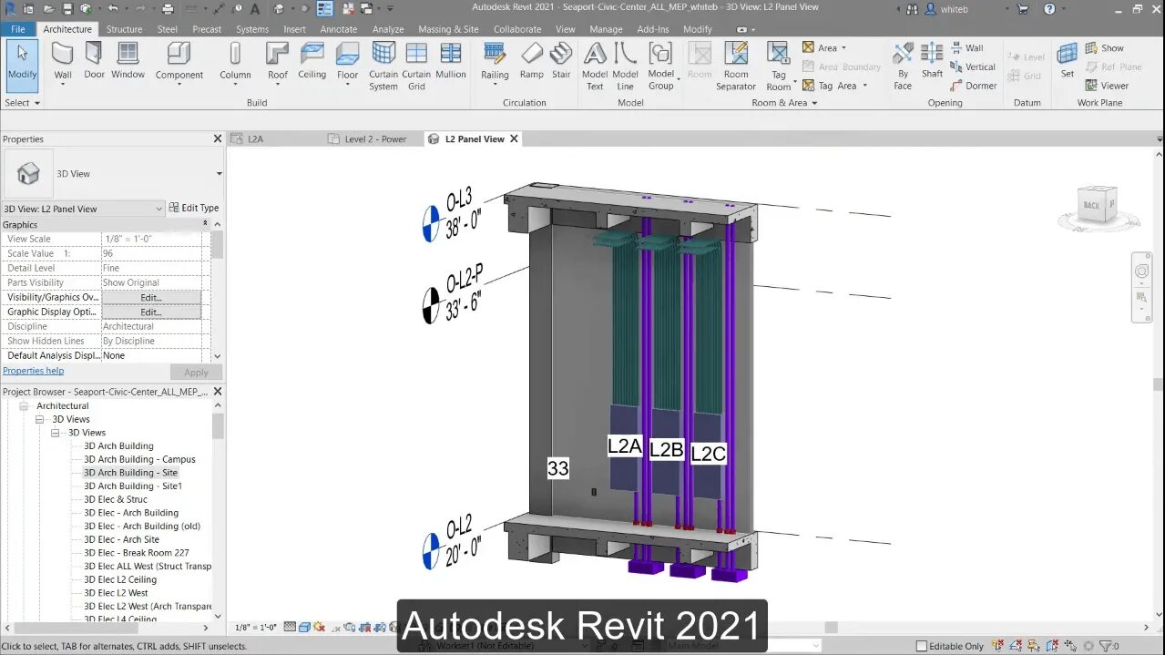Select the Model Line tool
The image size is (1165, 655).
tap(625, 66)
